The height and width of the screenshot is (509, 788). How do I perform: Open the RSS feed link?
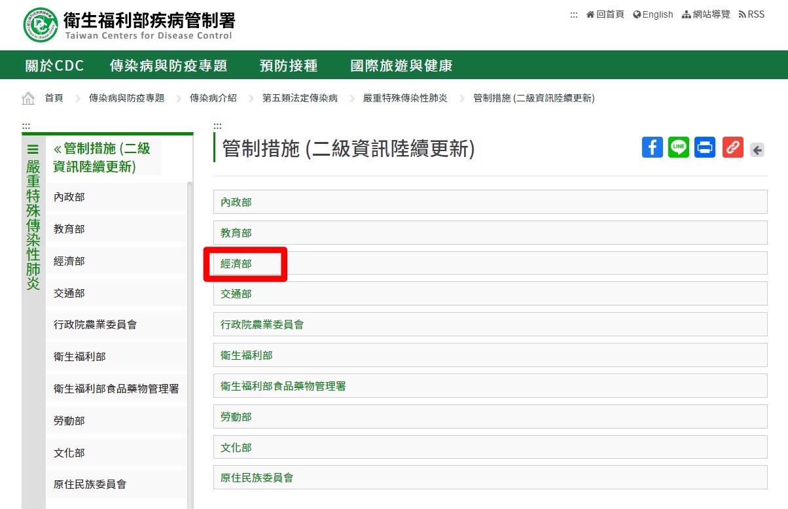[751, 14]
